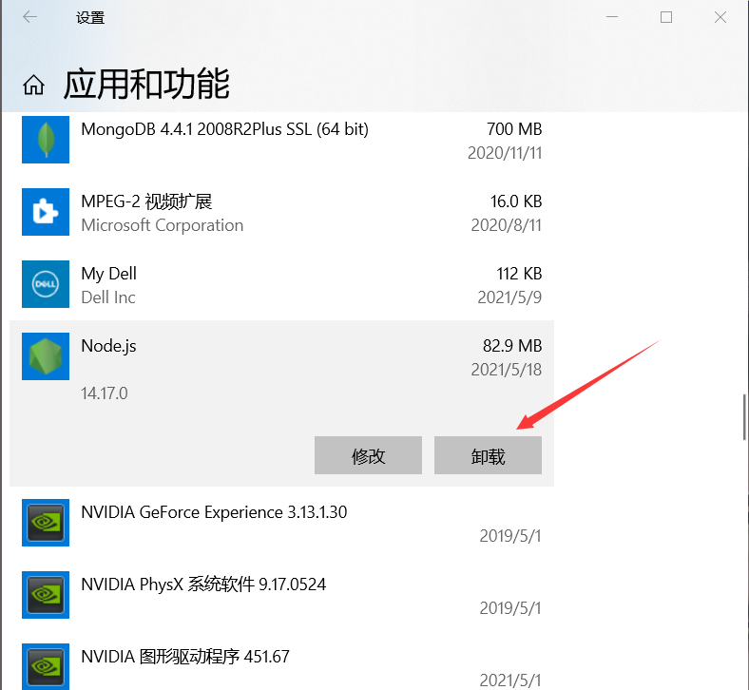Minimize the Settings window
Image resolution: width=749 pixels, height=690 pixels.
tap(612, 17)
